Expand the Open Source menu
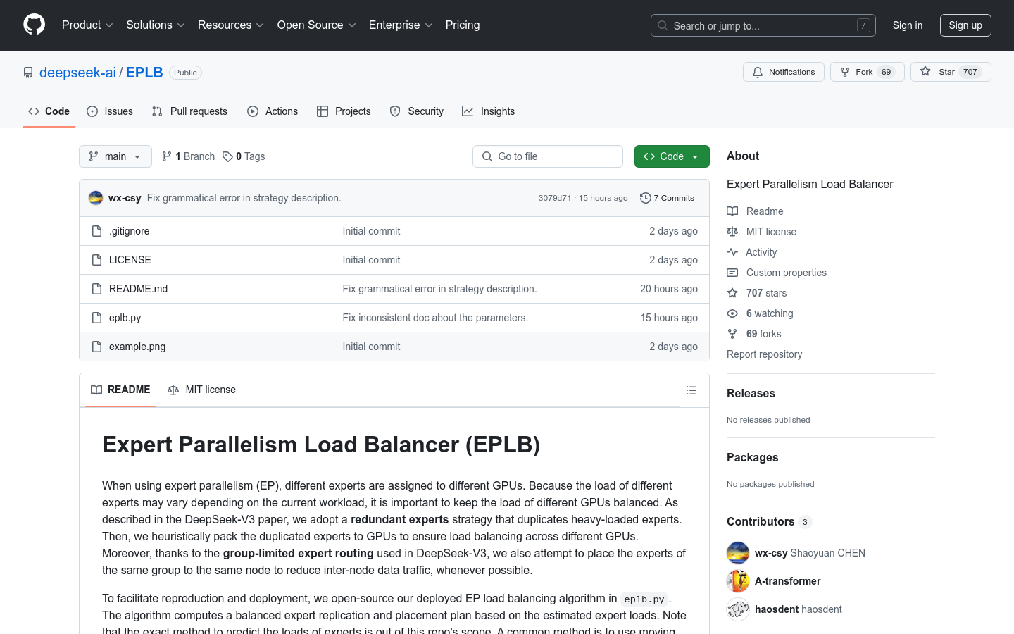Viewport: 1014px width, 634px height. click(317, 25)
